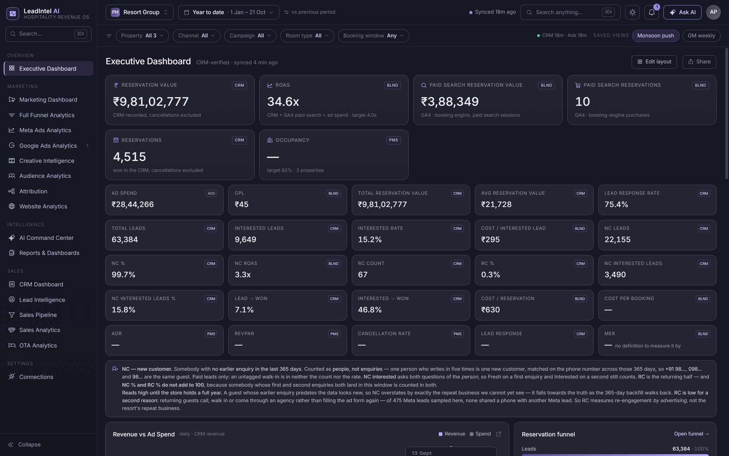Toggle the Spend legend series
Image resolution: width=729 pixels, height=456 pixels.
tap(480, 434)
